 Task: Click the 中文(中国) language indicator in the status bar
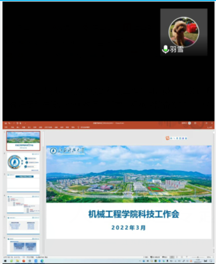(30, 257)
